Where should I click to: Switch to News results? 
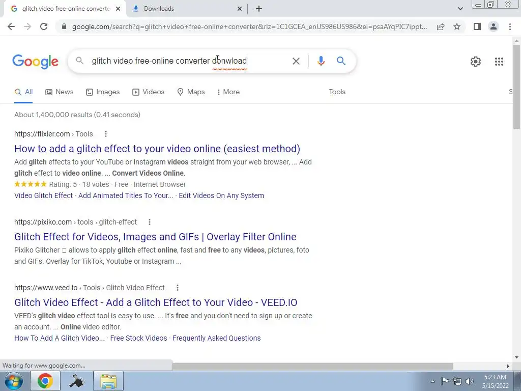pyautogui.click(x=60, y=92)
